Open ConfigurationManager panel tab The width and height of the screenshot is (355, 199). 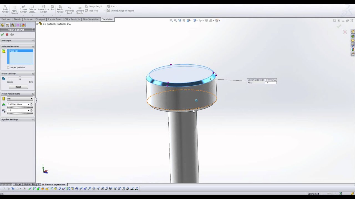(13, 25)
